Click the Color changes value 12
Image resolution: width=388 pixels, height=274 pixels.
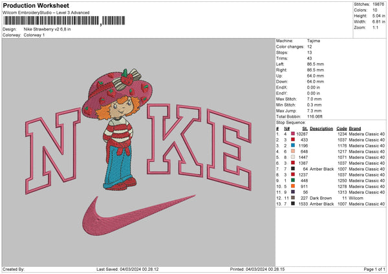[310, 47]
